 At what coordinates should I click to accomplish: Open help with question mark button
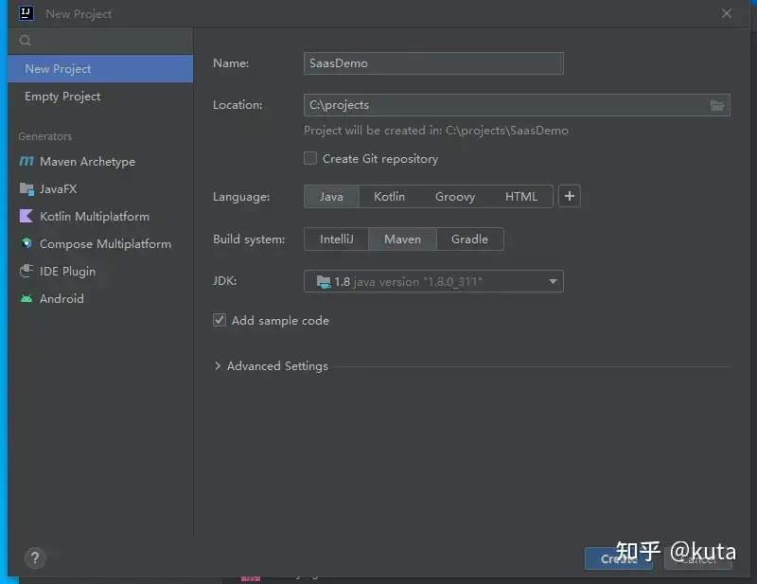click(35, 558)
